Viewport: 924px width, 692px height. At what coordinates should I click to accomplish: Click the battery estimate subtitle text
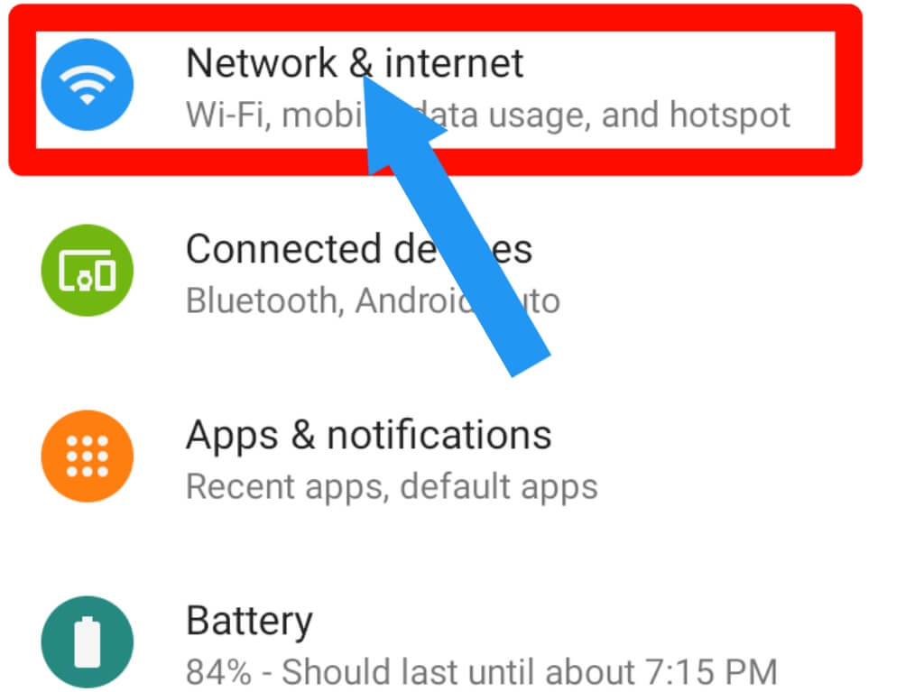(x=482, y=672)
